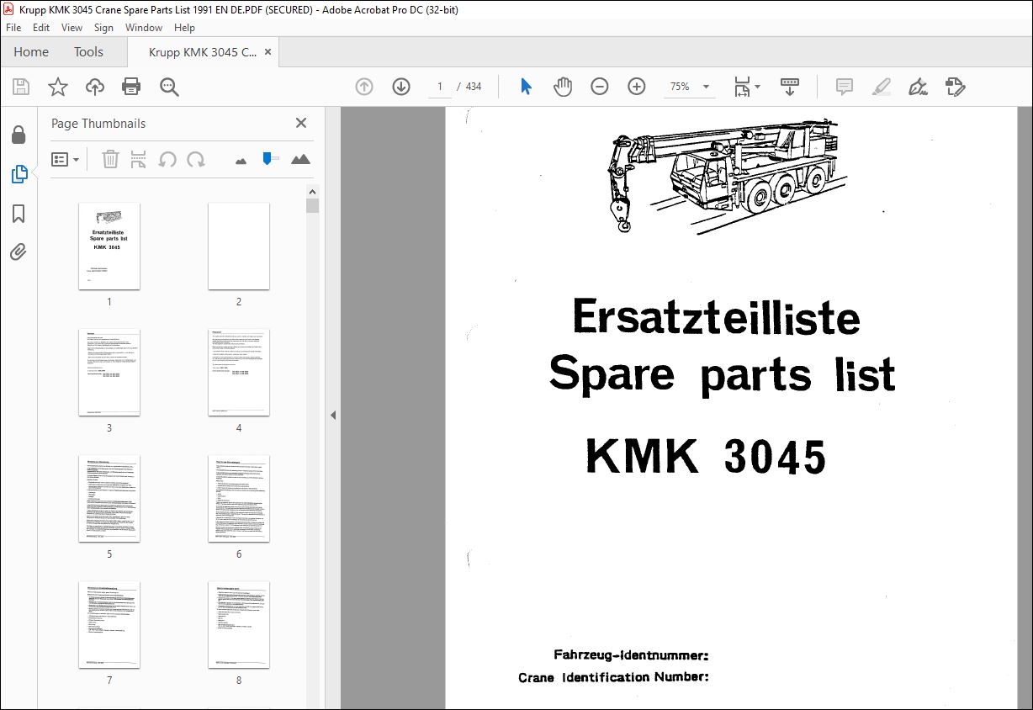Image resolution: width=1033 pixels, height=710 pixels.
Task: Print the document using printer icon
Action: click(131, 87)
